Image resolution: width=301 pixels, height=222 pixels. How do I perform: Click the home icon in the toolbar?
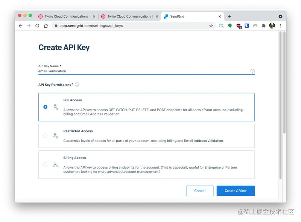pyautogui.click(x=46, y=25)
